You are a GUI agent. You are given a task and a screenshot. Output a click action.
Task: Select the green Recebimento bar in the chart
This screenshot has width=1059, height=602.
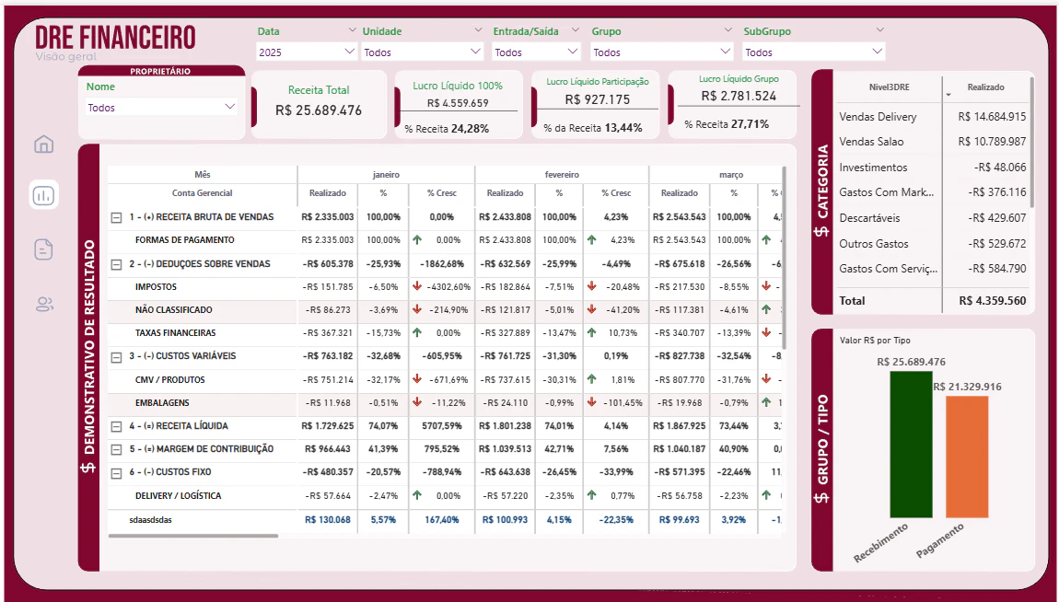click(911, 444)
